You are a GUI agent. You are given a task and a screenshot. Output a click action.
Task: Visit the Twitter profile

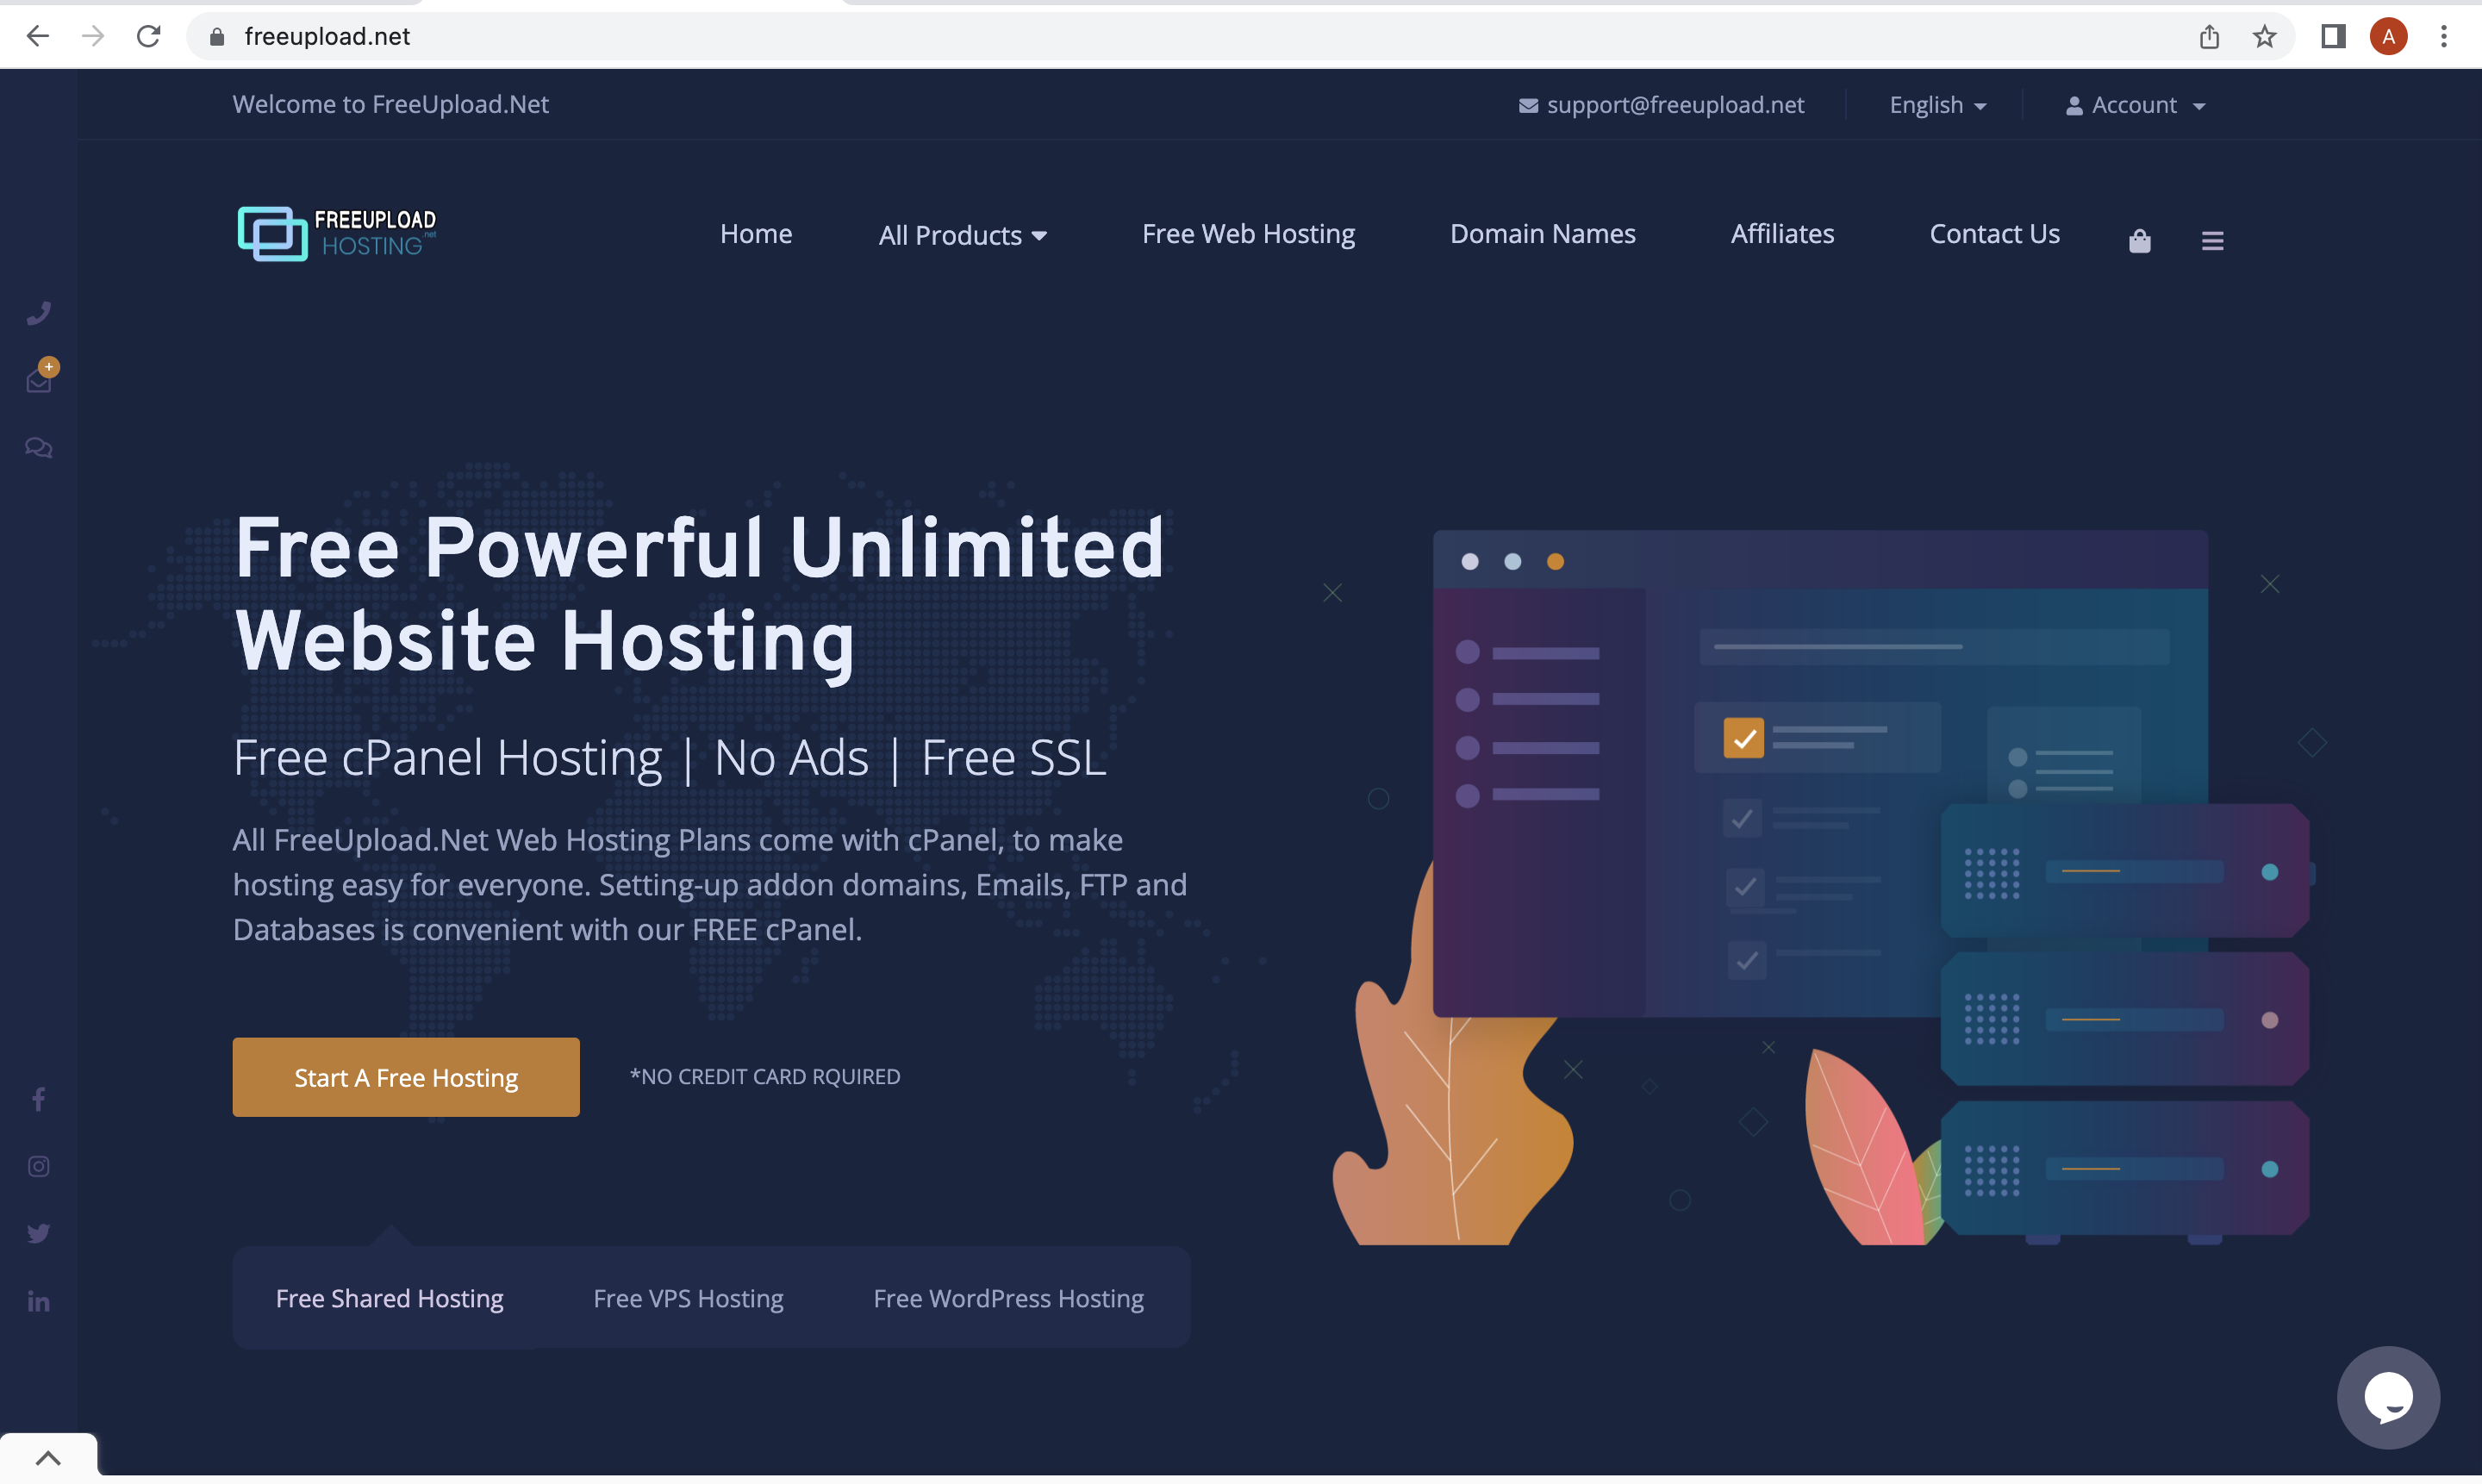point(39,1233)
